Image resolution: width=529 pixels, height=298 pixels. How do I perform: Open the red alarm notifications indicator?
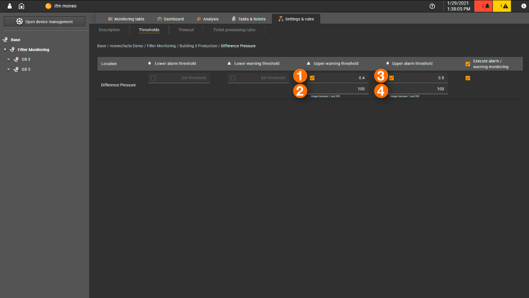point(483,6)
